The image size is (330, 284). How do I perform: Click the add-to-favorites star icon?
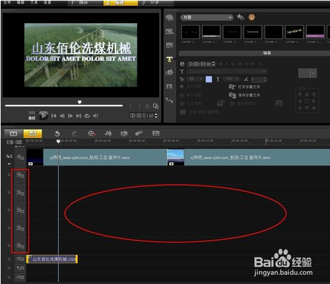[x=240, y=17]
